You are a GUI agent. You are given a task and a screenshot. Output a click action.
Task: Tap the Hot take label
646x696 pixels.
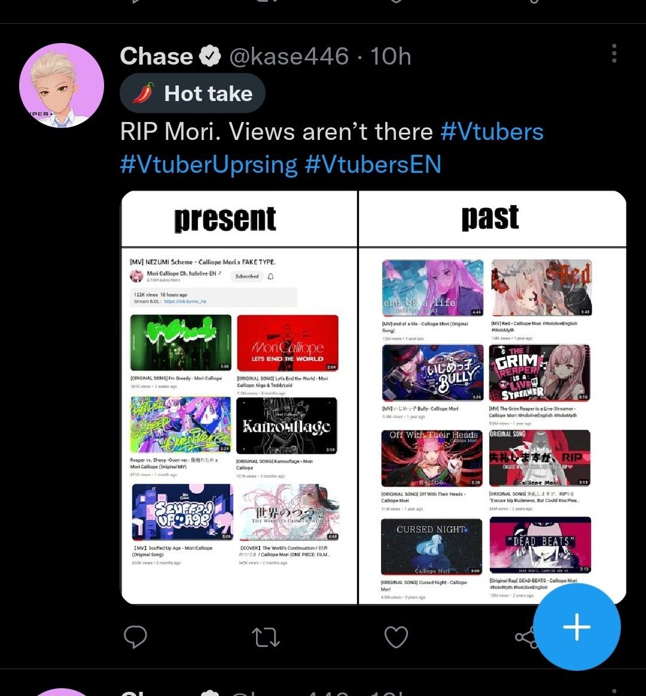coord(193,93)
